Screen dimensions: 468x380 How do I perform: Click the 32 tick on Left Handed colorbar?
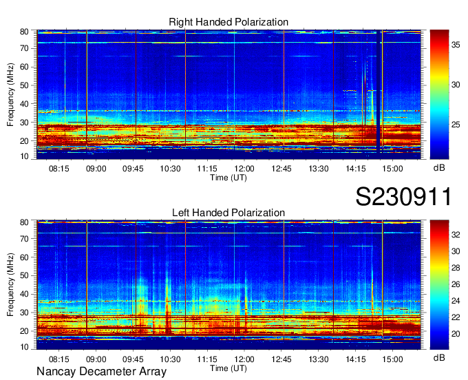[x=456, y=235]
